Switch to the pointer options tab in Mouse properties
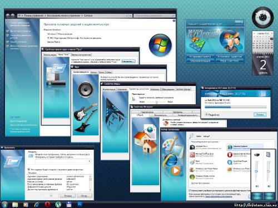Image resolution: width=278 pixels, height=208 pixels. 139,89
